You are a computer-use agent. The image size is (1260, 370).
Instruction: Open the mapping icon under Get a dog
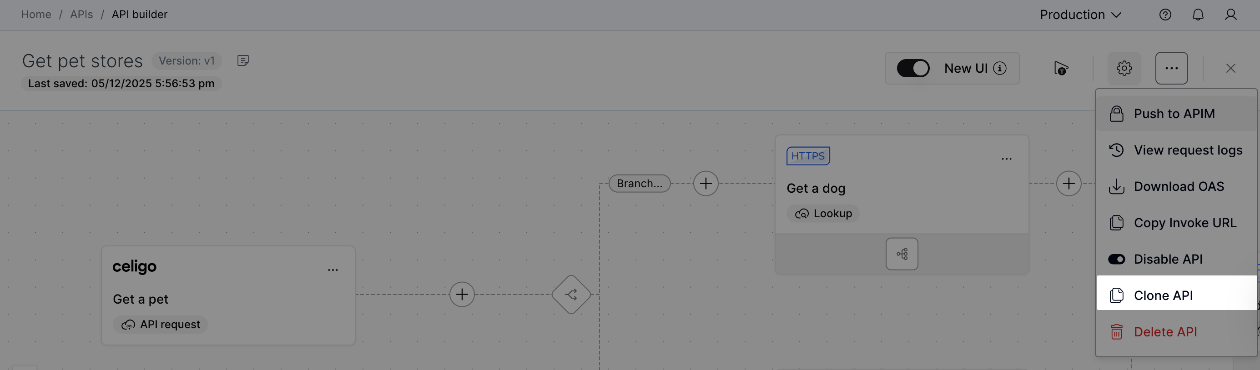(902, 254)
